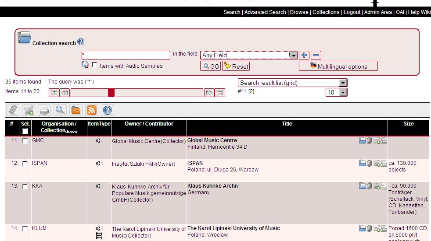Open the Browse menu item
The image size is (431, 241).
tap(299, 12)
